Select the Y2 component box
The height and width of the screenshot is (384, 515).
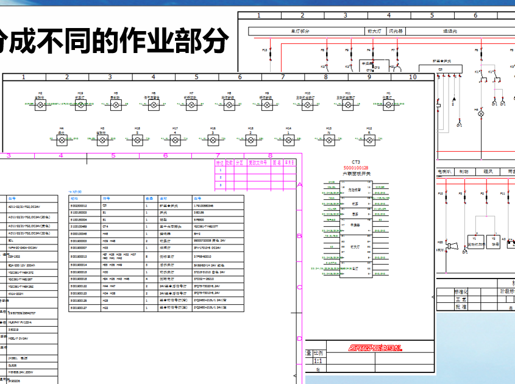pos(493,242)
